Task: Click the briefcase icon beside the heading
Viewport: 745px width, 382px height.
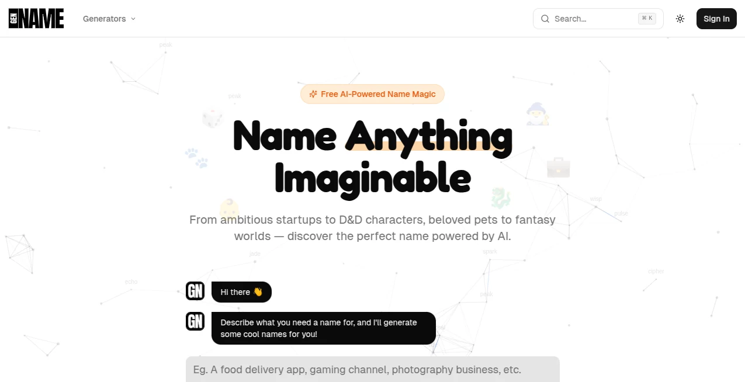Action: (558, 167)
